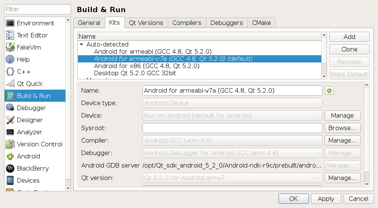Open the CMake tab

click(262, 23)
